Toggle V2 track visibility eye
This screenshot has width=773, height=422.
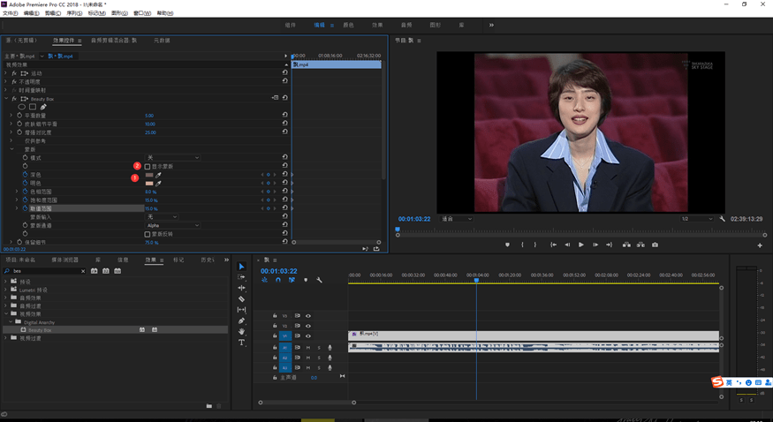307,326
